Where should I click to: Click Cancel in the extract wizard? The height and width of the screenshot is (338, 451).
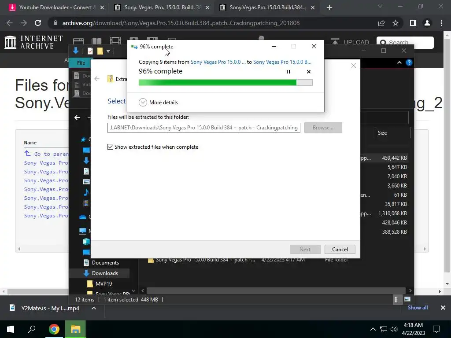tap(340, 250)
